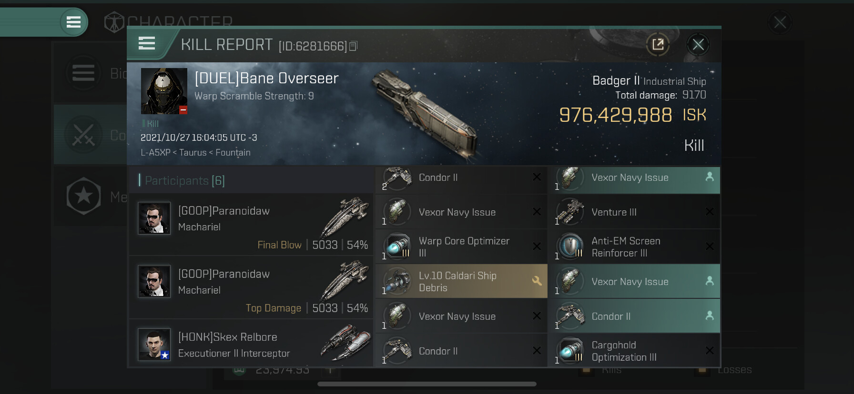Click the wrench icon on Caldari Ship Debris

(537, 281)
